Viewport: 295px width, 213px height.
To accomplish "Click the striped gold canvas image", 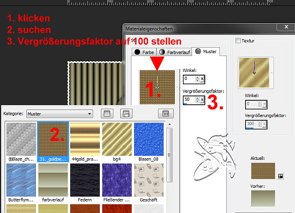I will coord(95,84).
